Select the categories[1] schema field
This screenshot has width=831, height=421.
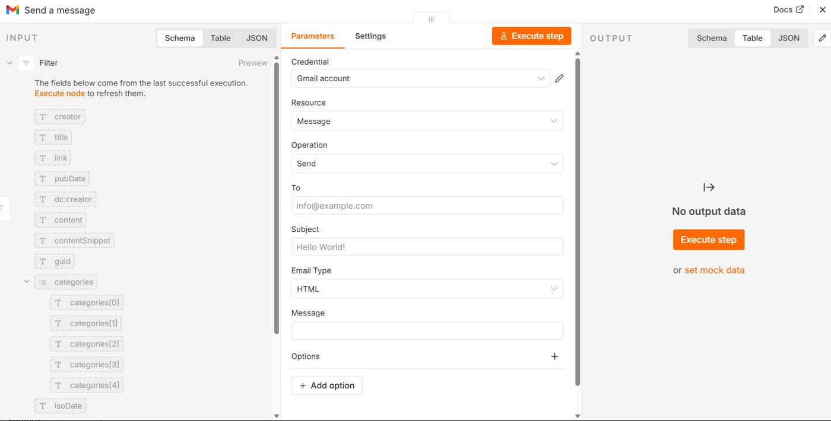[x=87, y=324]
